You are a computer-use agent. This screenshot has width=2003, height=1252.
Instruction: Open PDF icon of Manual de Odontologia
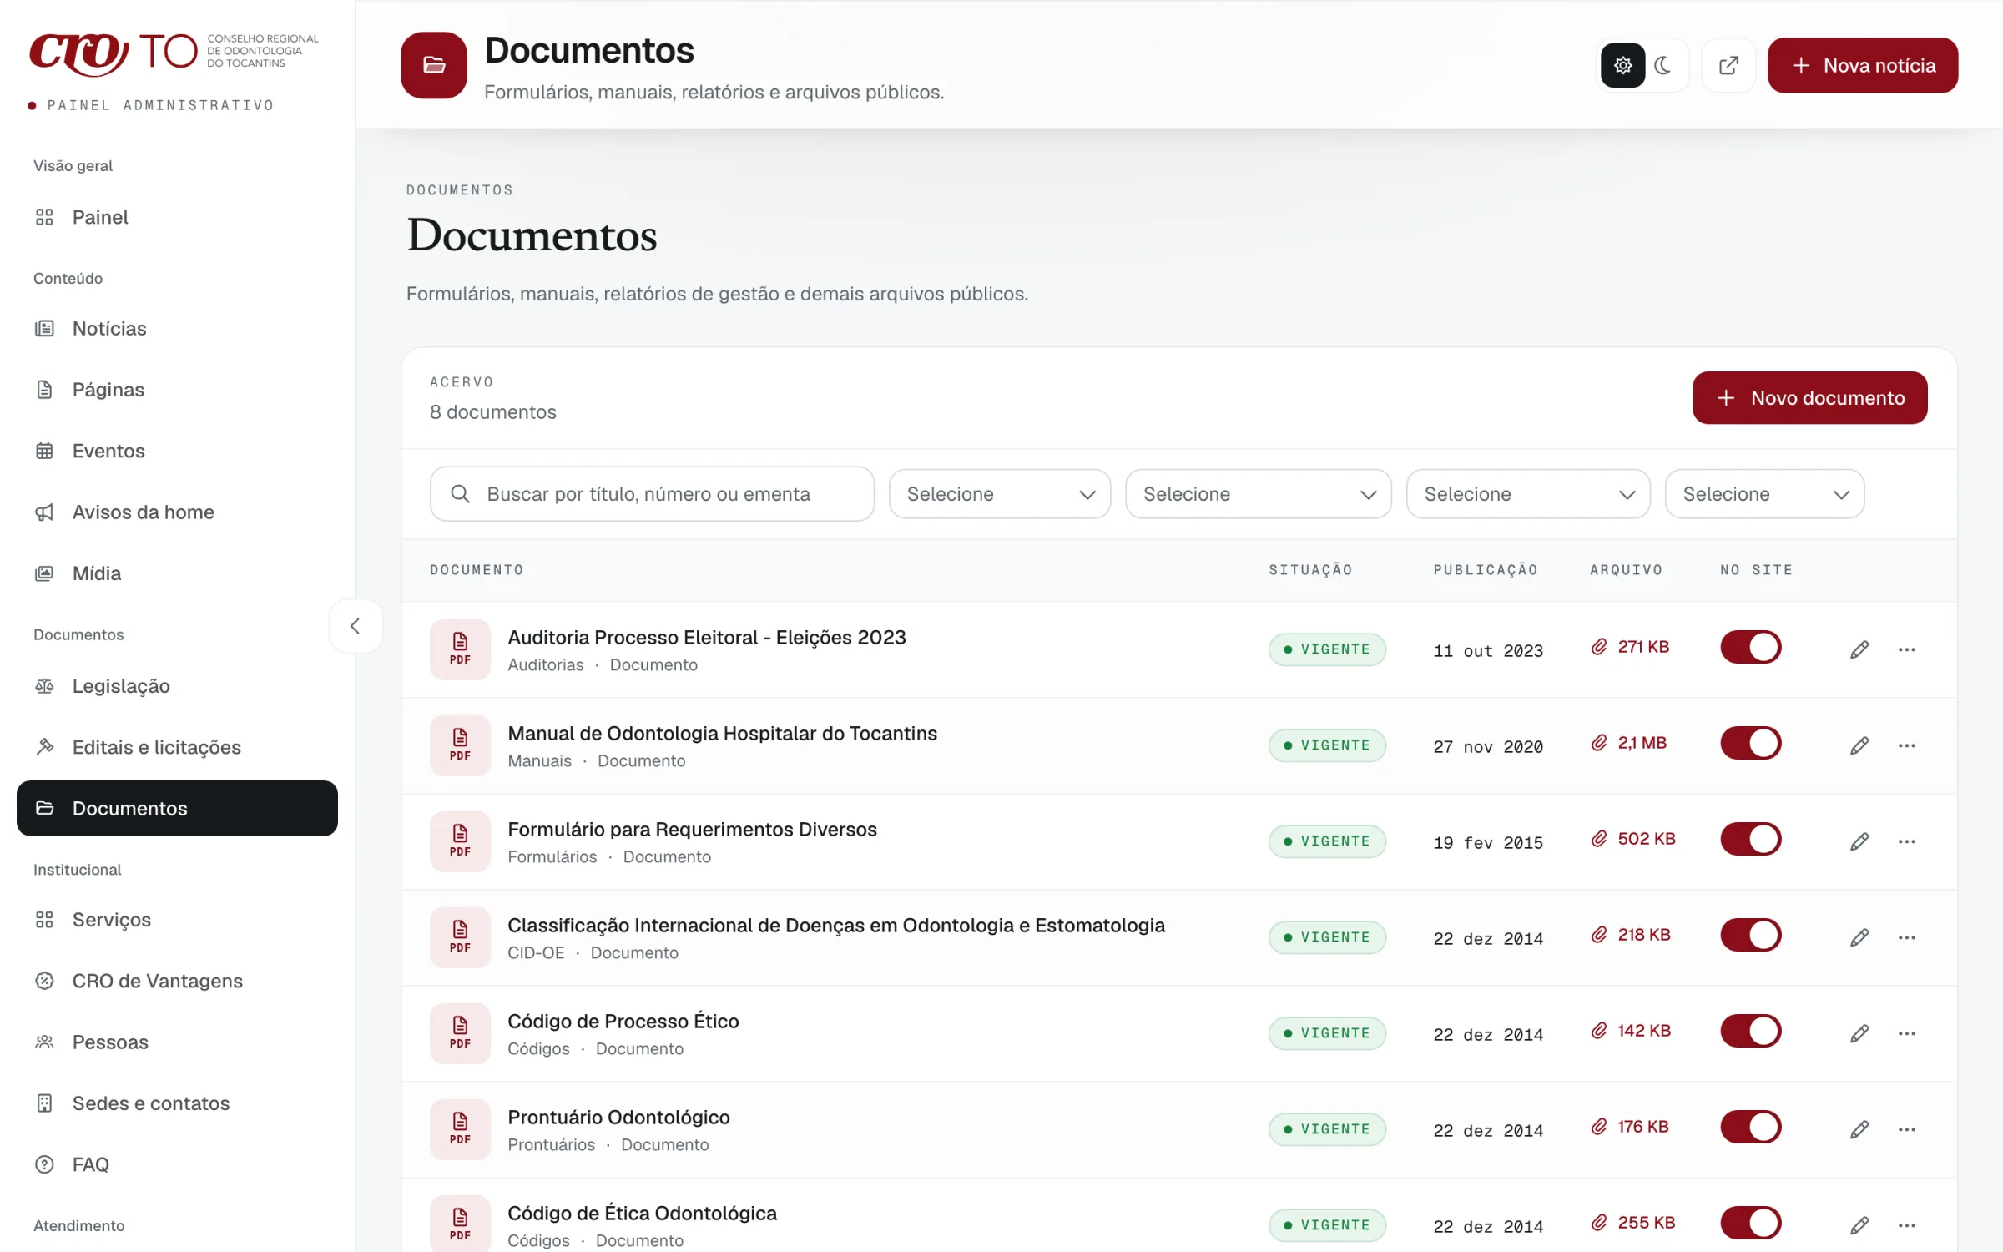click(x=460, y=745)
